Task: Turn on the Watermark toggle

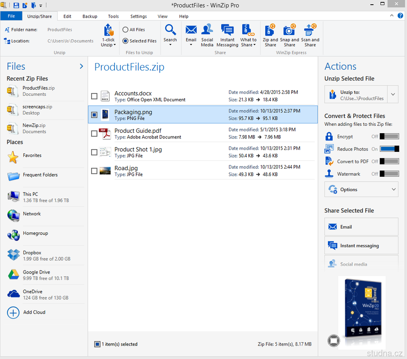Action: [x=389, y=174]
